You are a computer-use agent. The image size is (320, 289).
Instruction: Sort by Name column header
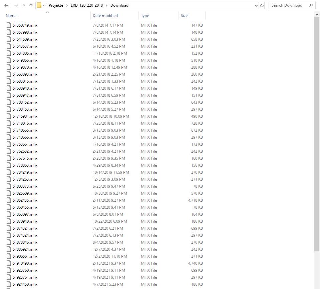click(11, 15)
